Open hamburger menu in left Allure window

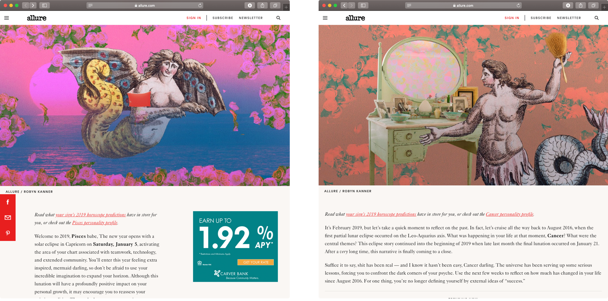tap(7, 18)
